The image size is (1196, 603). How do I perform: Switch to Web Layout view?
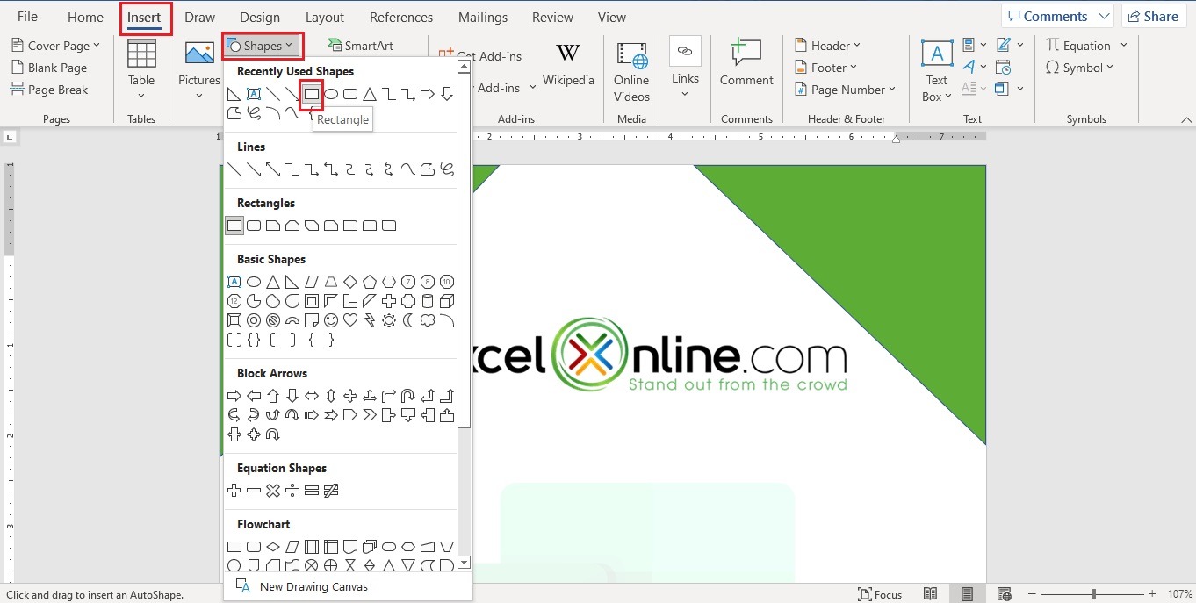pos(1005,594)
